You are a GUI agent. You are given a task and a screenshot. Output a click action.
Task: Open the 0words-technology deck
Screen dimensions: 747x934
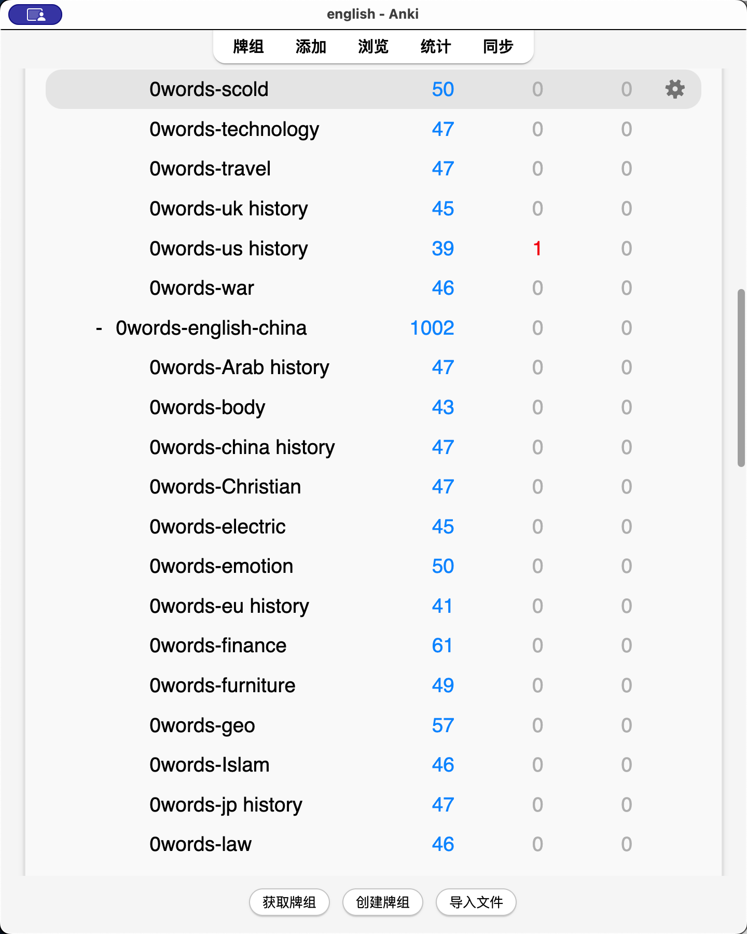[x=234, y=129]
